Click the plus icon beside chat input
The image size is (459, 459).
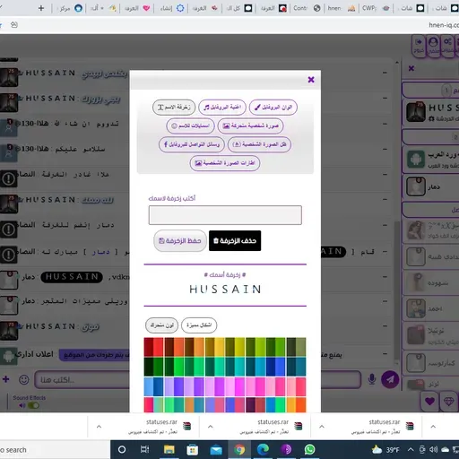pos(6,379)
